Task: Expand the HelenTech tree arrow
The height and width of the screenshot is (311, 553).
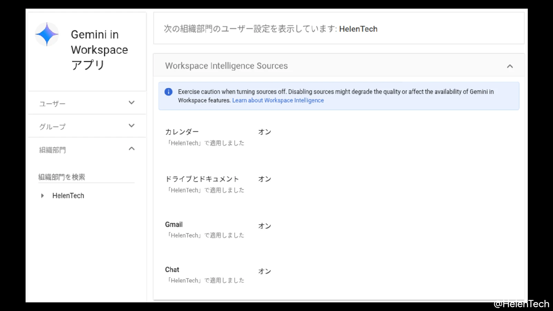Action: pos(42,196)
